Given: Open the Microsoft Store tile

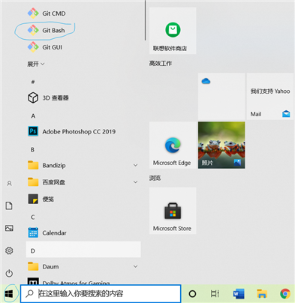Looking at the screenshot, I should coord(173,211).
